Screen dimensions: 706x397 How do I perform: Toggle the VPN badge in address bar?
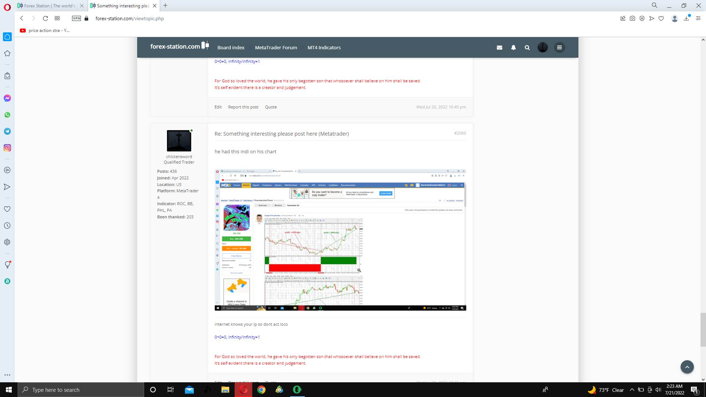76,18
